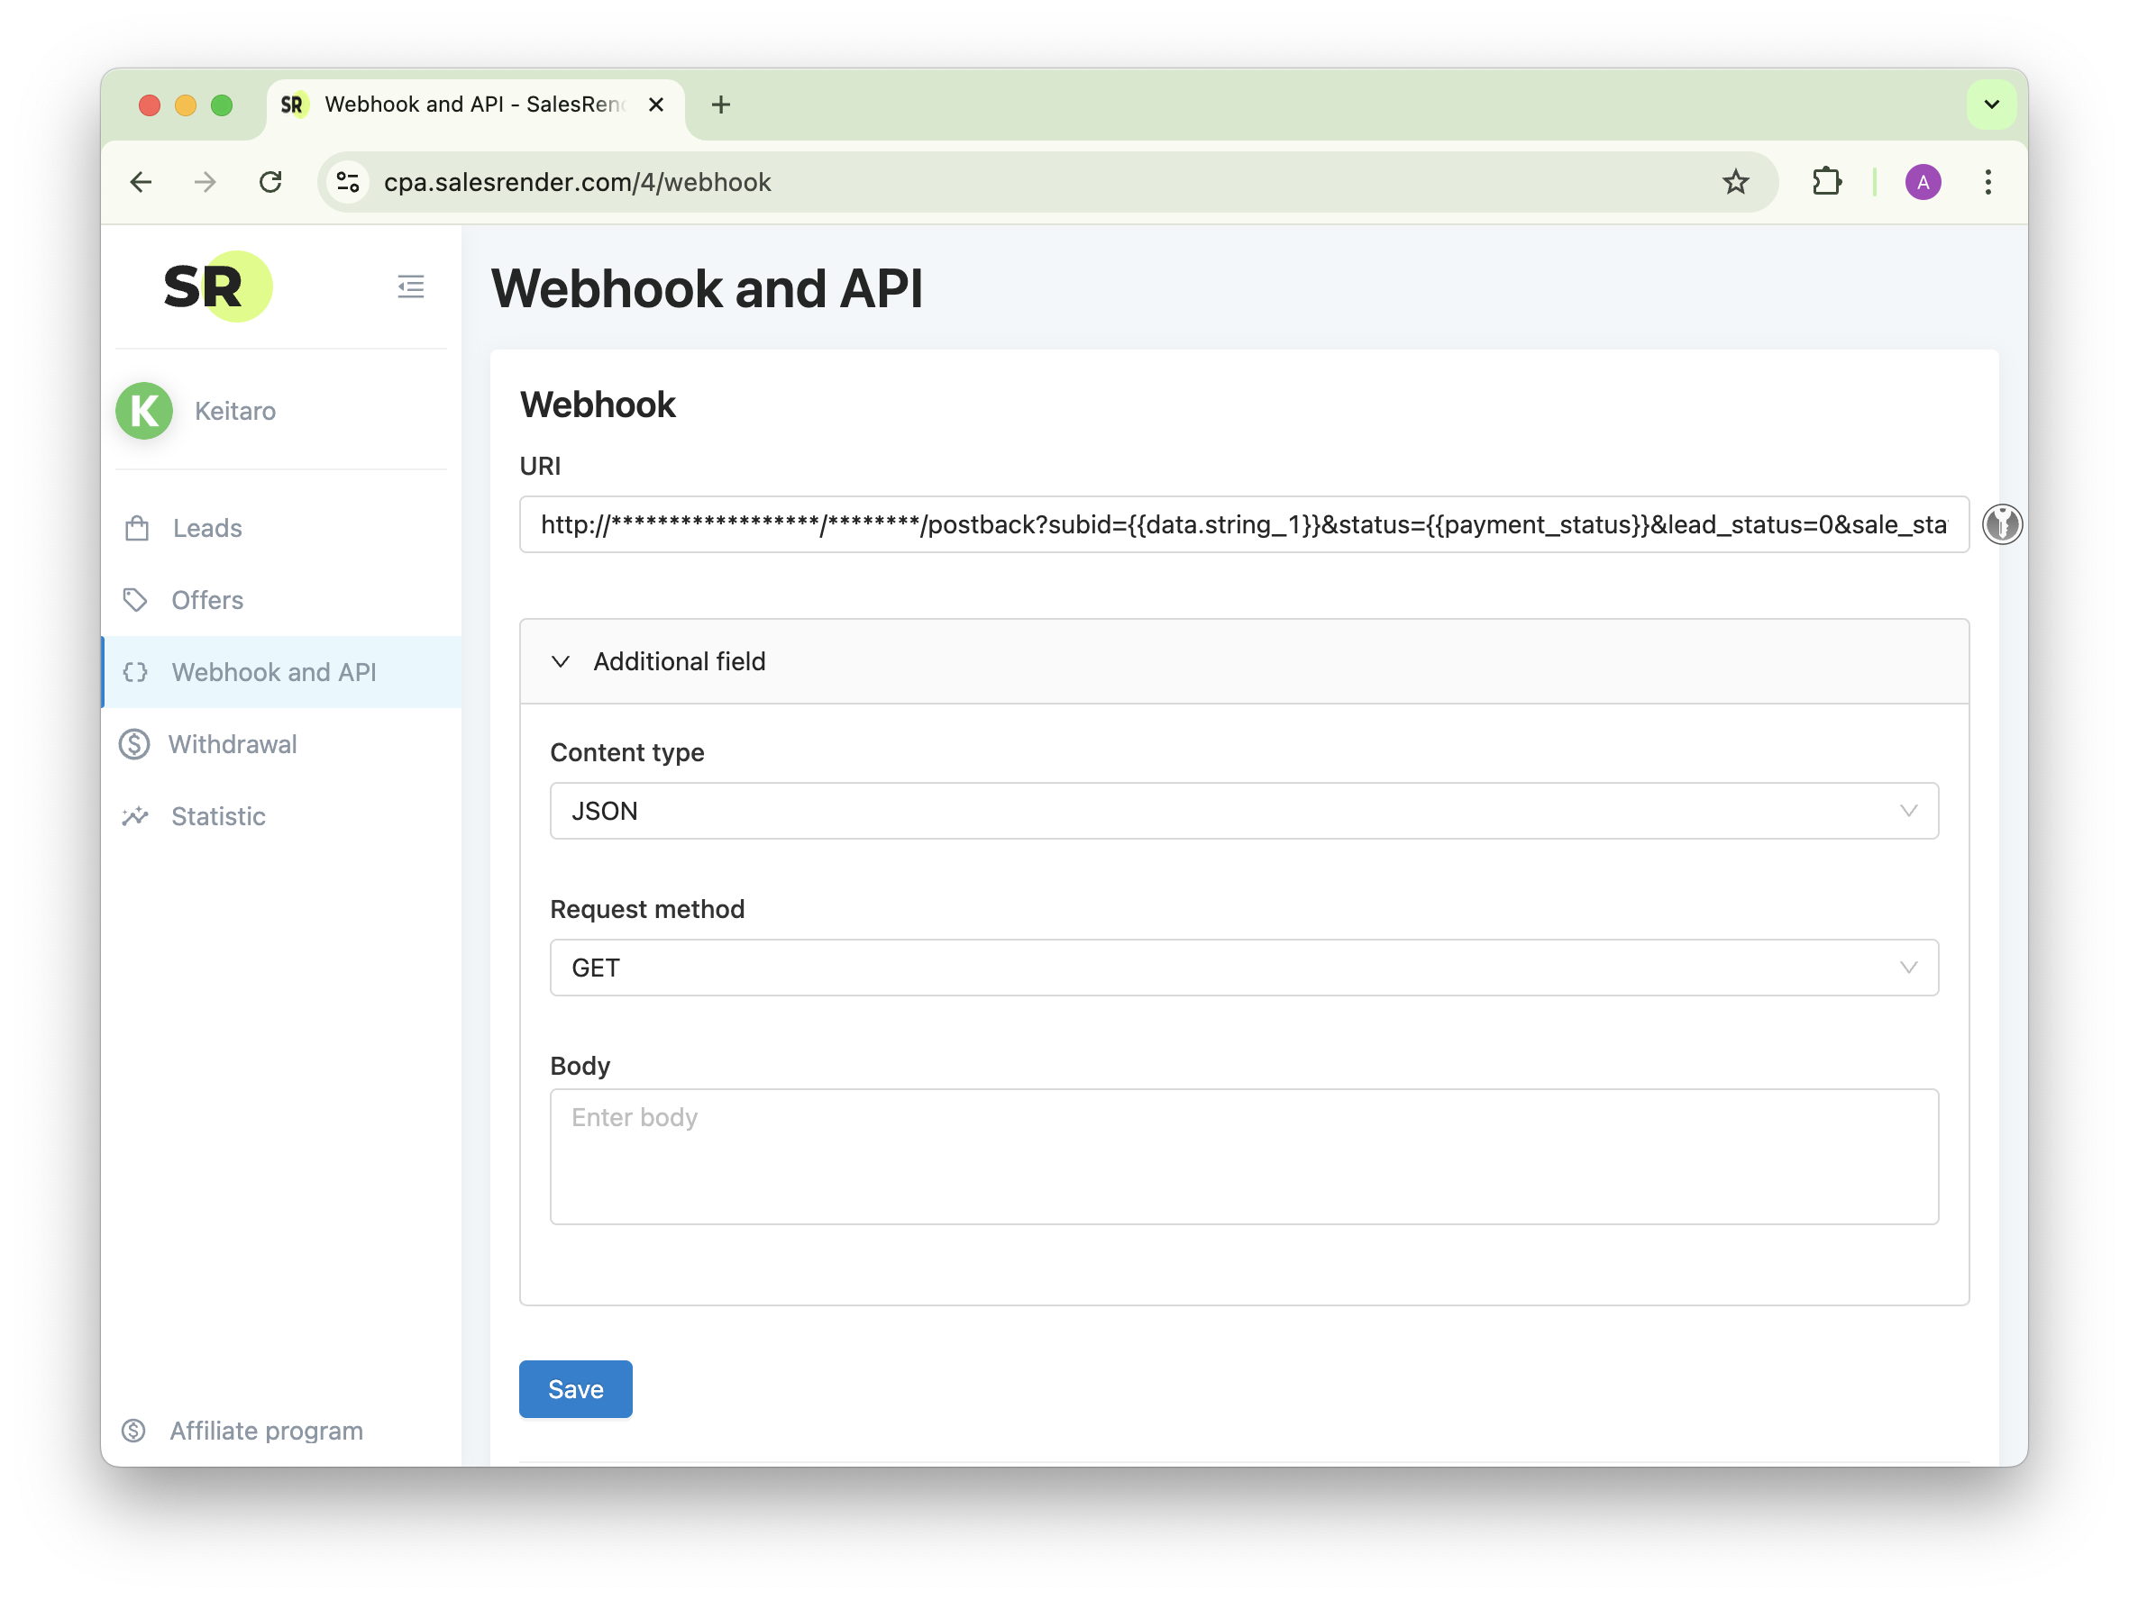The image size is (2129, 1600).
Task: Open site information icon in address bar
Action: pos(347,182)
